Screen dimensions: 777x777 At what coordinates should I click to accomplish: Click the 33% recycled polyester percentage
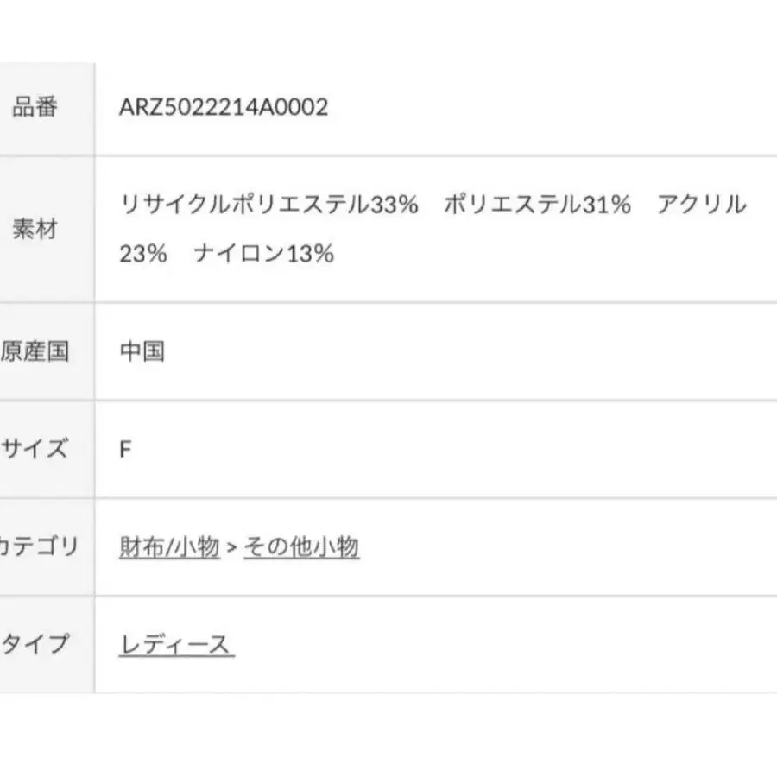(394, 205)
